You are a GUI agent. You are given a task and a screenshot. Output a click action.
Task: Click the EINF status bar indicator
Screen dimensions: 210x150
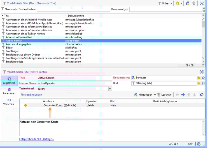pyautogui.click(x=191, y=144)
